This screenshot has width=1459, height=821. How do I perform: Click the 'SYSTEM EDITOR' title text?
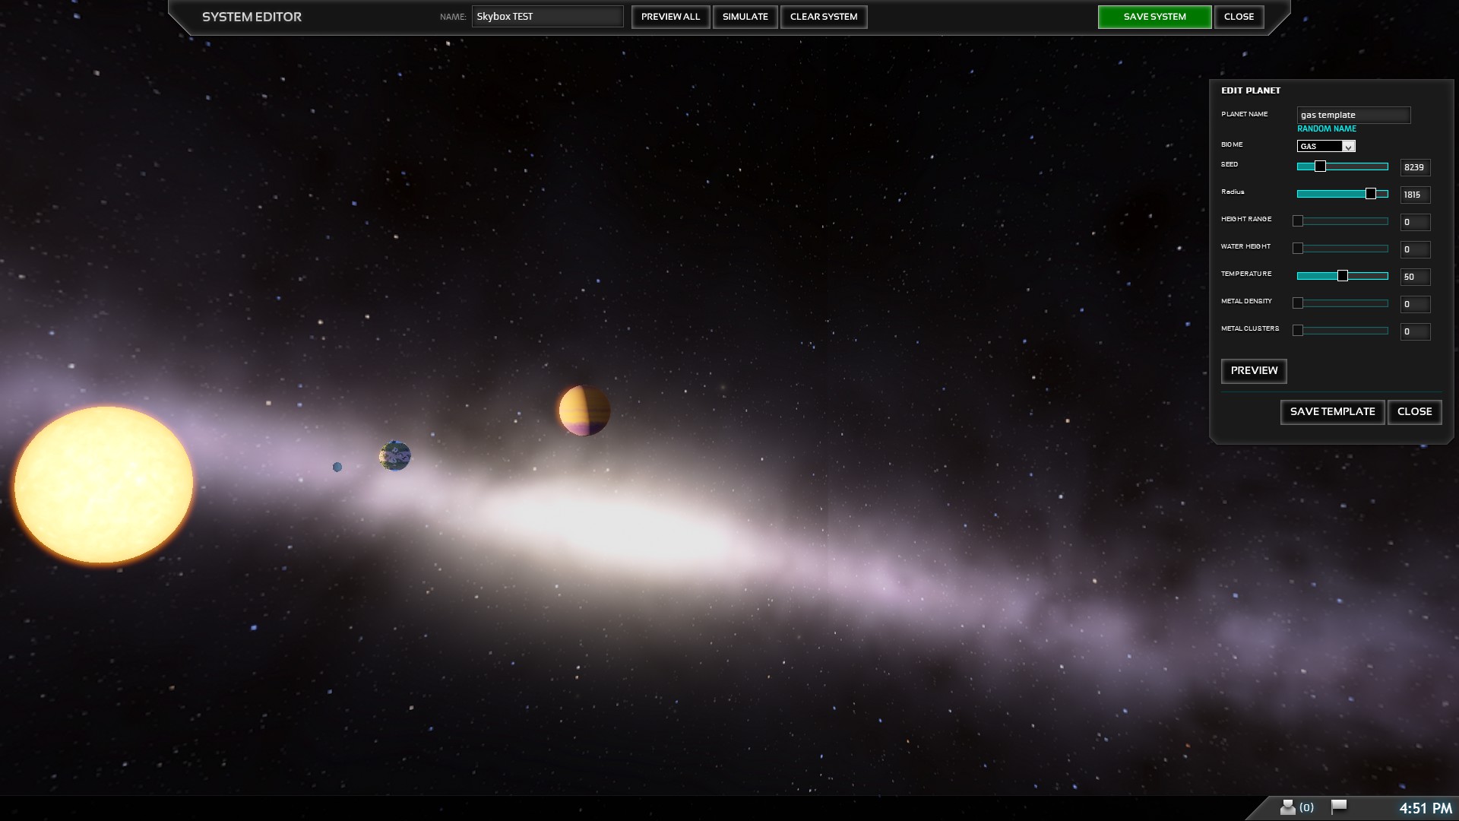click(252, 17)
